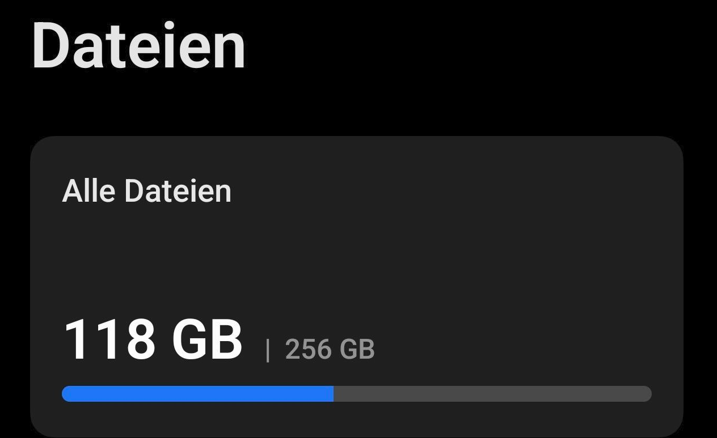Click the word Dateien inside the card
Image resolution: width=717 pixels, height=438 pixels.
coord(178,191)
